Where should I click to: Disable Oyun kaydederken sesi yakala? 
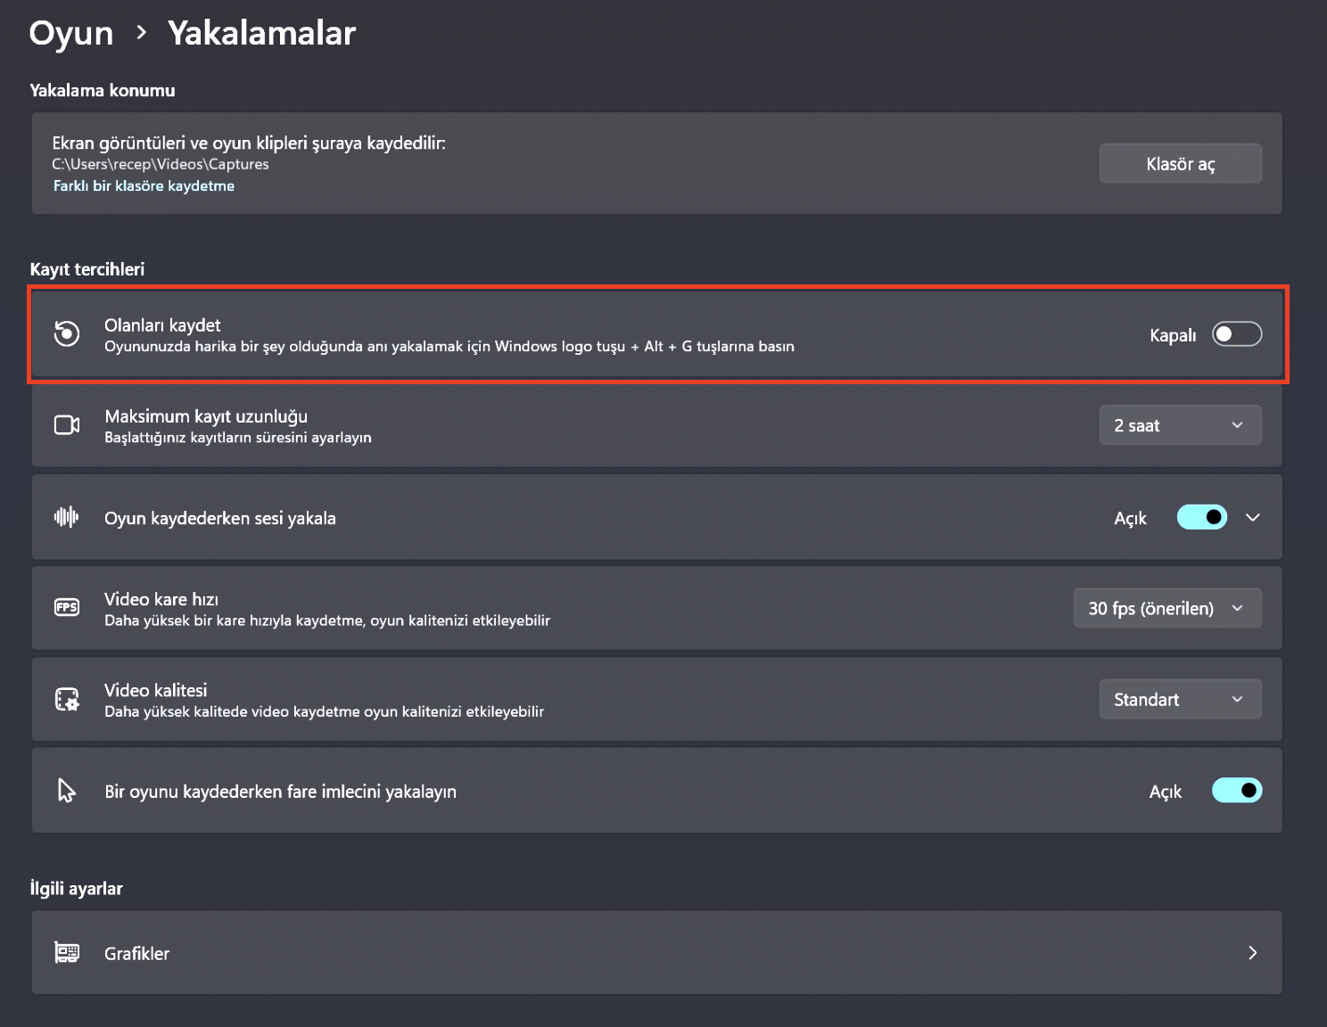[x=1201, y=517]
